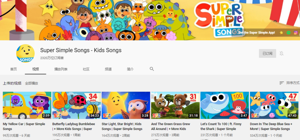Click 273万次观看 • 3周前 text
Viewport: 300px width, 140px height.
tap(165, 135)
